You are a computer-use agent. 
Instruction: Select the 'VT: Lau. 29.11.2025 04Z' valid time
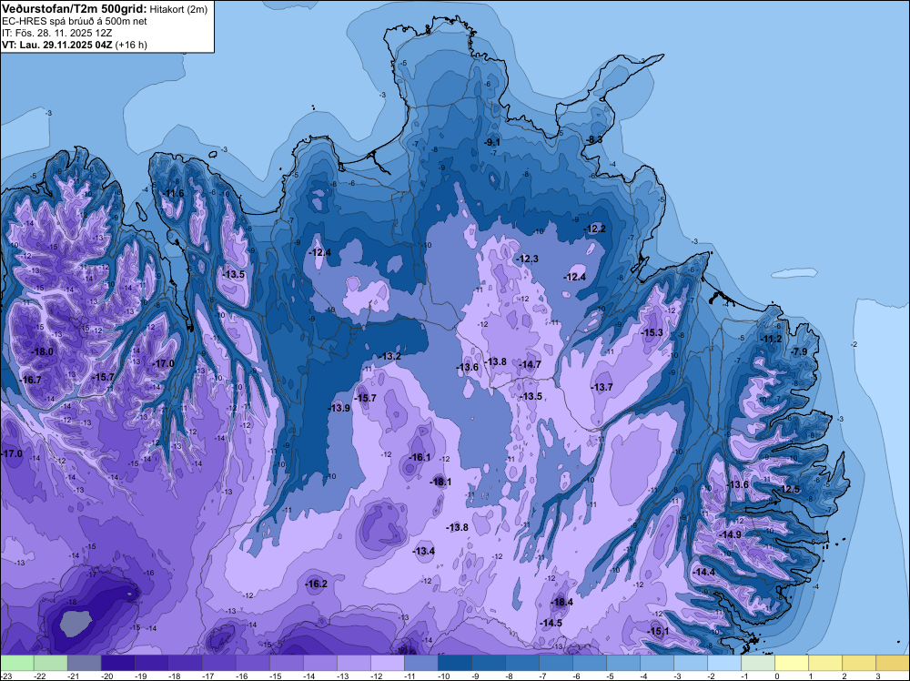pos(57,45)
